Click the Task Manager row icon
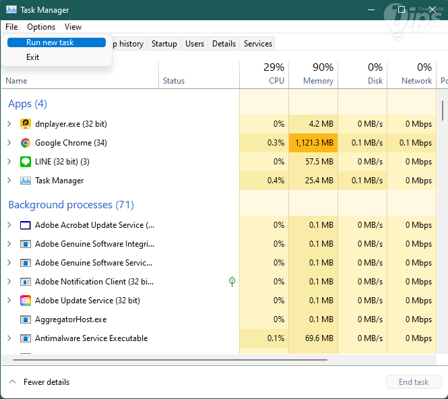The image size is (448, 399). (x=26, y=181)
